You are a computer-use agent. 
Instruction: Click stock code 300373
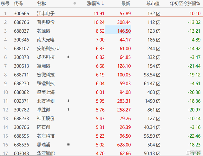22,57
